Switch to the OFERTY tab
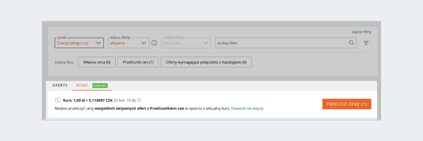The height and width of the screenshot is (141, 423). tap(60, 85)
